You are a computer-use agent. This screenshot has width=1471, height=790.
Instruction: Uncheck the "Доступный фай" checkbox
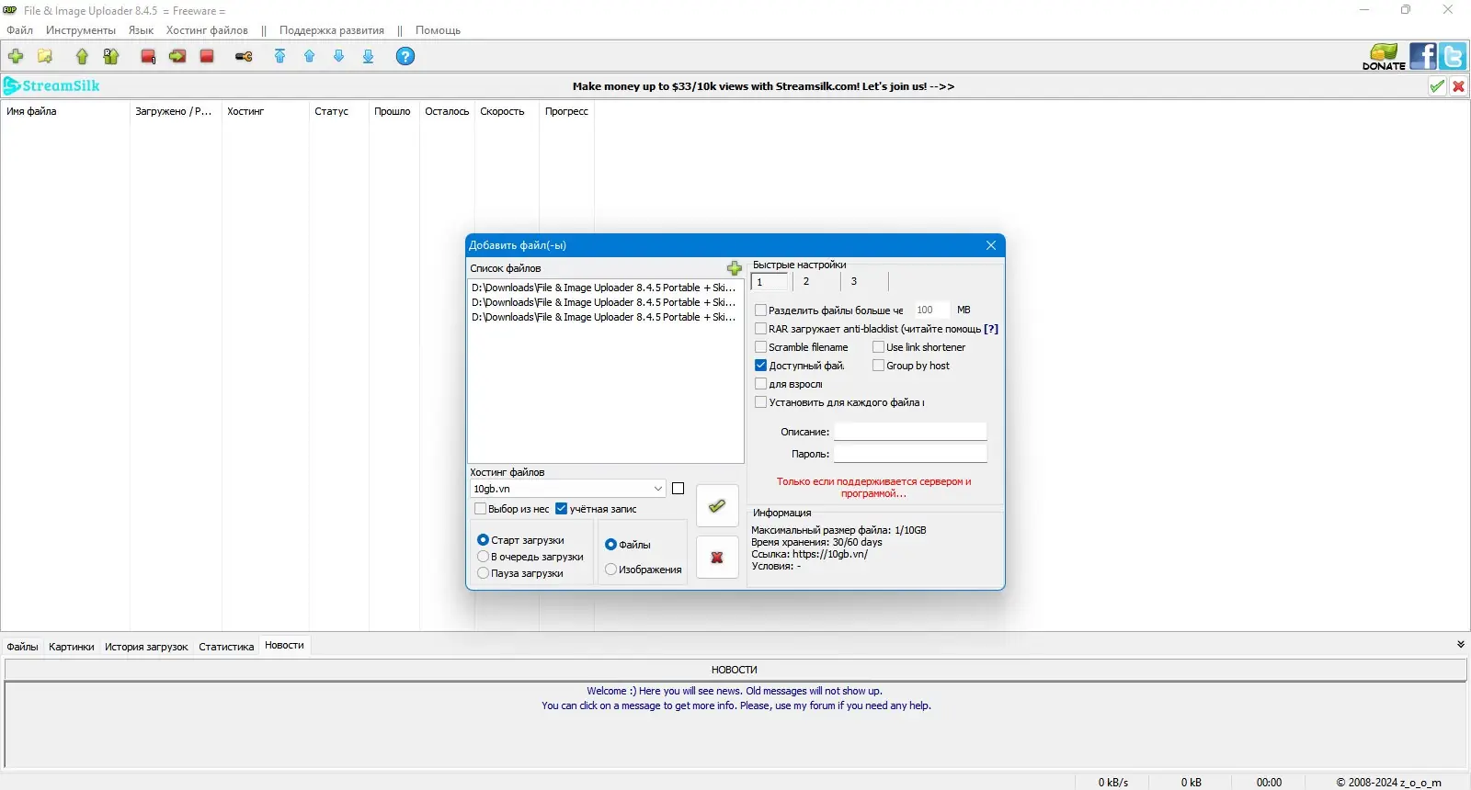tap(760, 366)
